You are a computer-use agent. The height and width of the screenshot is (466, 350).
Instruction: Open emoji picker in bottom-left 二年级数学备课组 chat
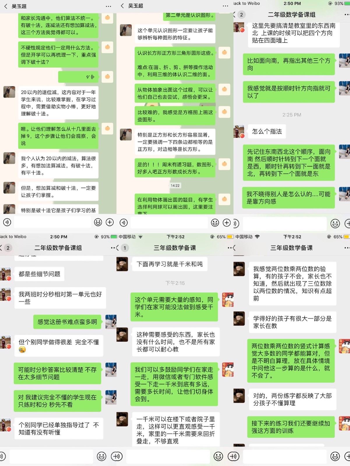point(101,456)
